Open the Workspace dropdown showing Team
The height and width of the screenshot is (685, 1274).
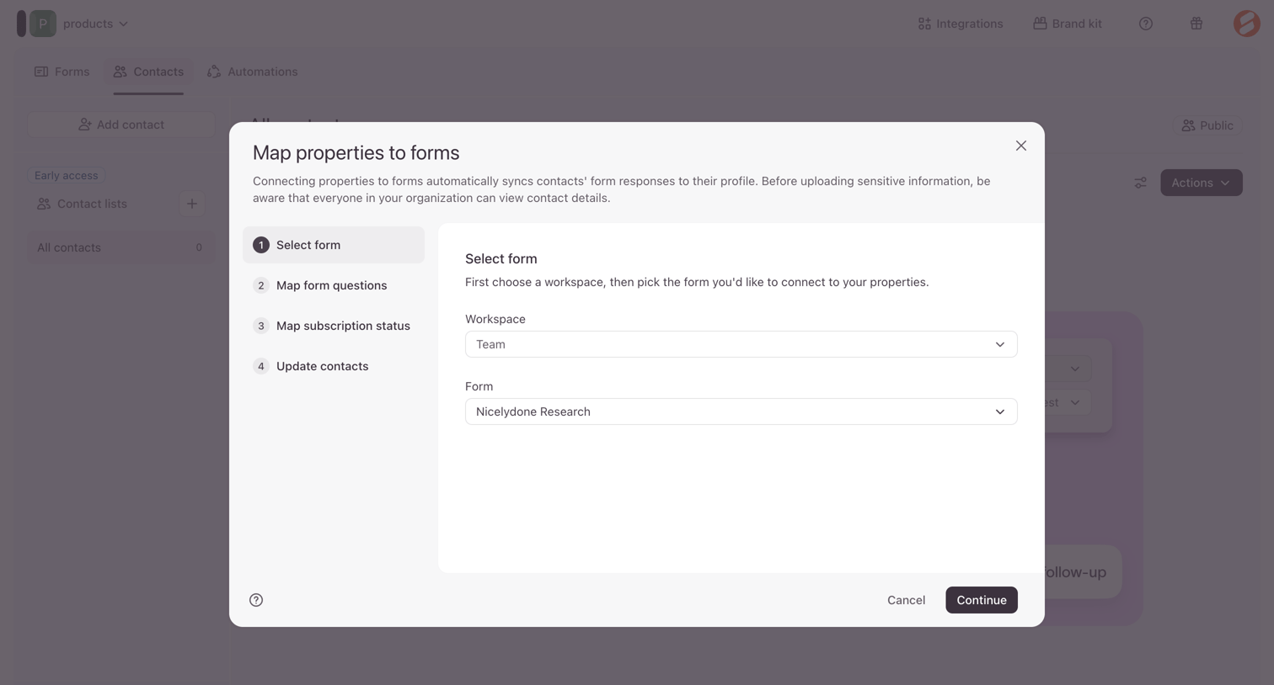741,344
